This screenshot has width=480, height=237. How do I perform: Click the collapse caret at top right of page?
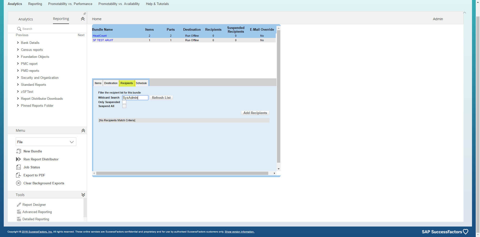[464, 13]
